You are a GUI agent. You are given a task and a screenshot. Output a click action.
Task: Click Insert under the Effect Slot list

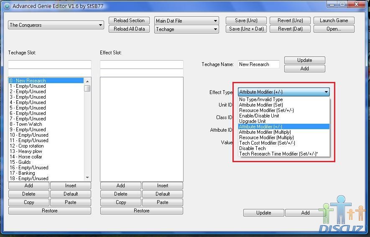click(x=163, y=186)
